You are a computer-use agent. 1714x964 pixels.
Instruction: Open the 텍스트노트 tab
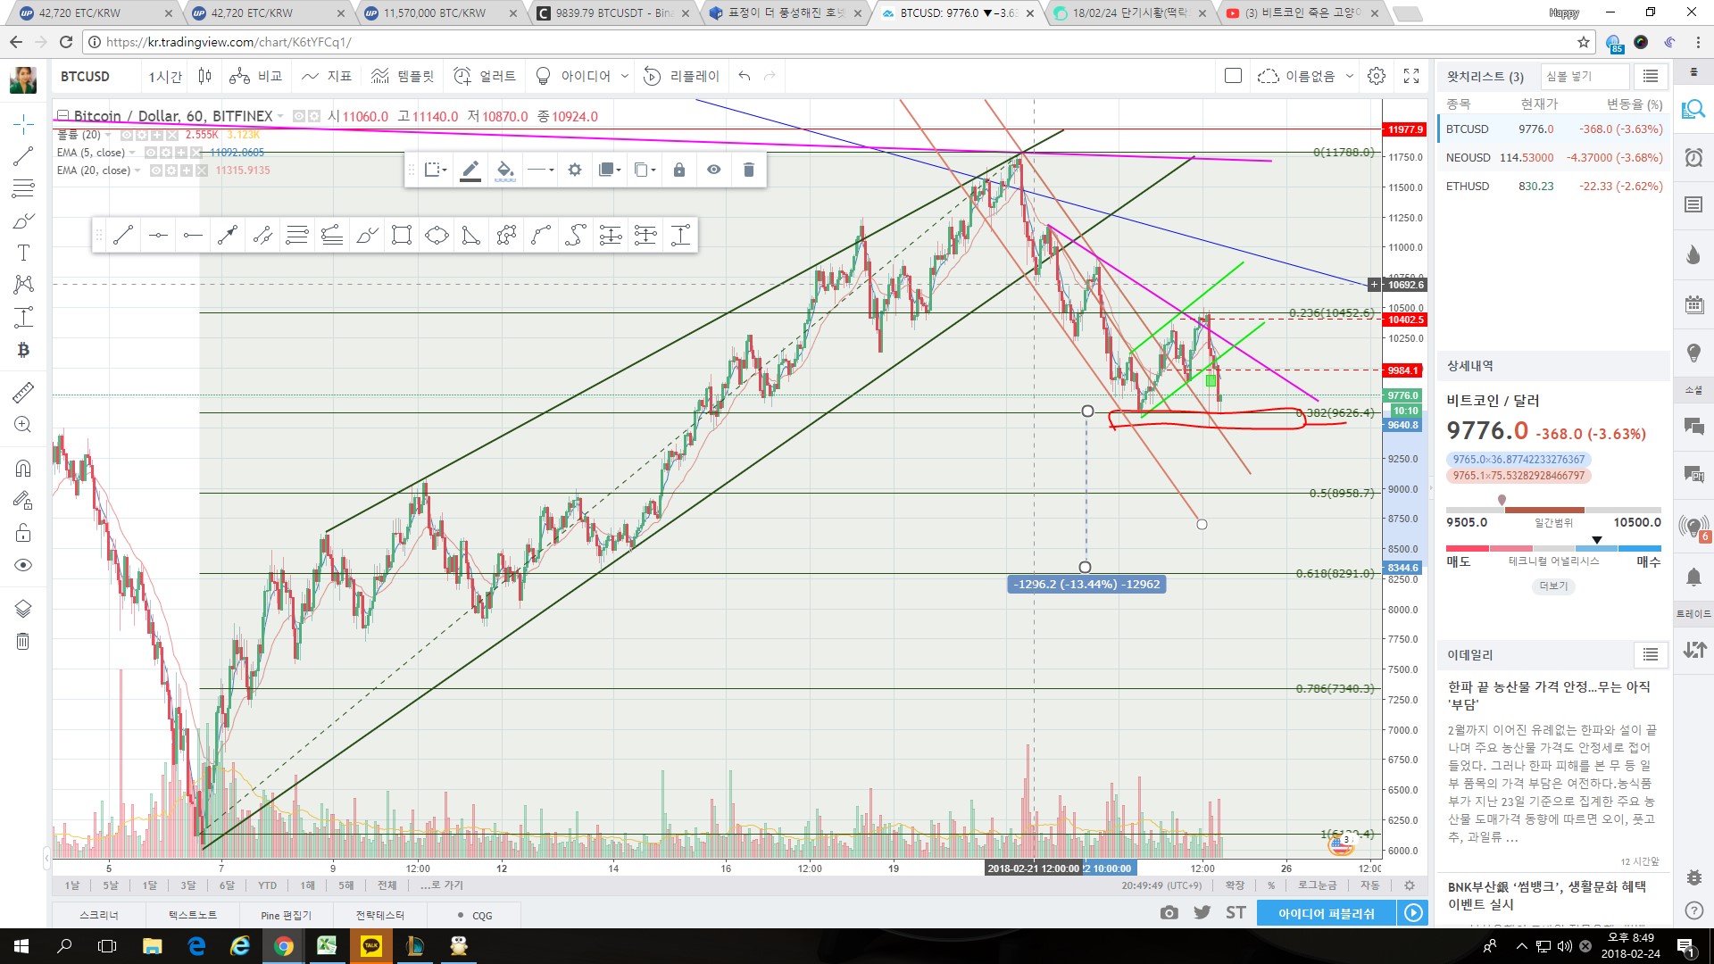193,915
